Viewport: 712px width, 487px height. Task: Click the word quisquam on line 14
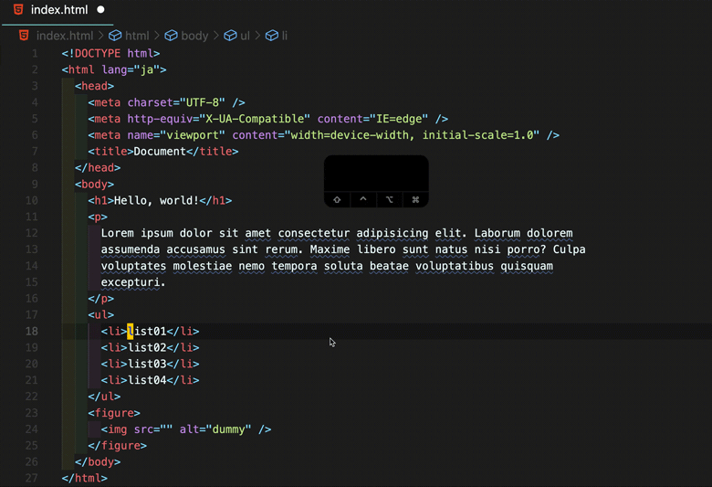tap(527, 266)
